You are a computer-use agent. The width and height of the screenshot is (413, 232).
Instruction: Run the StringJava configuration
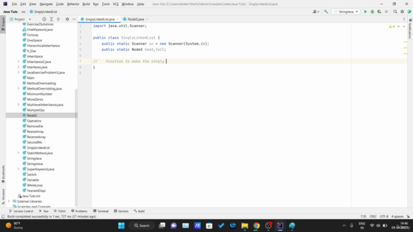coord(365,12)
